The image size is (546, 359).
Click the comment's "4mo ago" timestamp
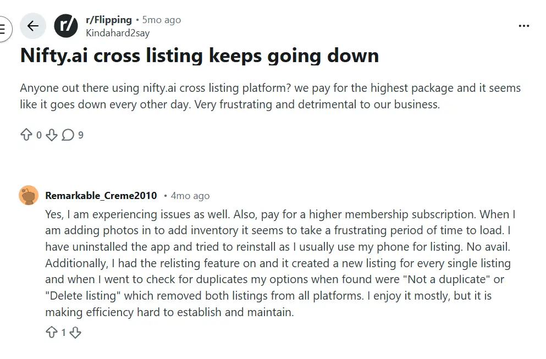(190, 196)
